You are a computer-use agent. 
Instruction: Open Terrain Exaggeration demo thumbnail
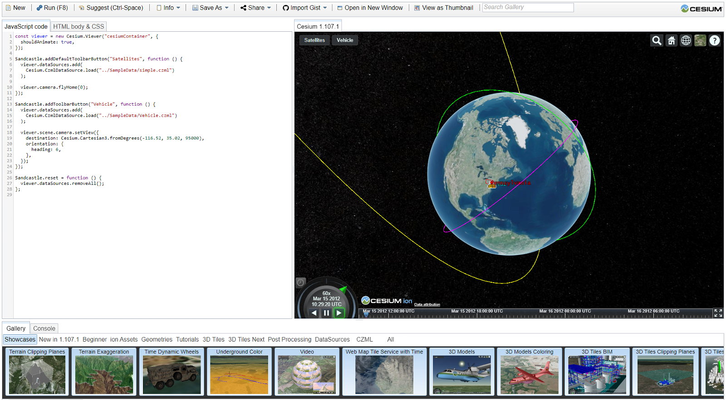pyautogui.click(x=104, y=371)
